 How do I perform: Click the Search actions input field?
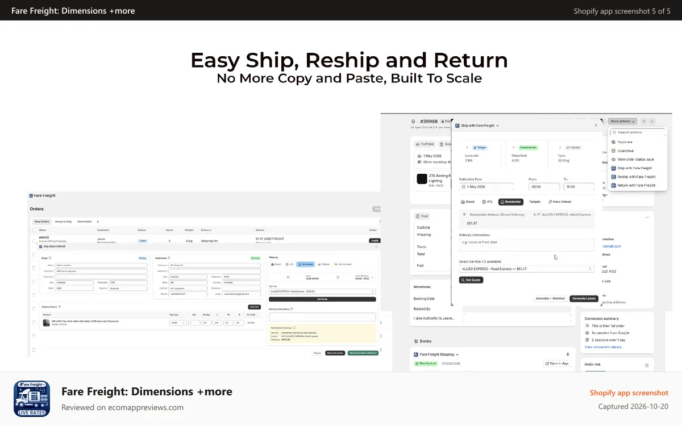point(638,132)
